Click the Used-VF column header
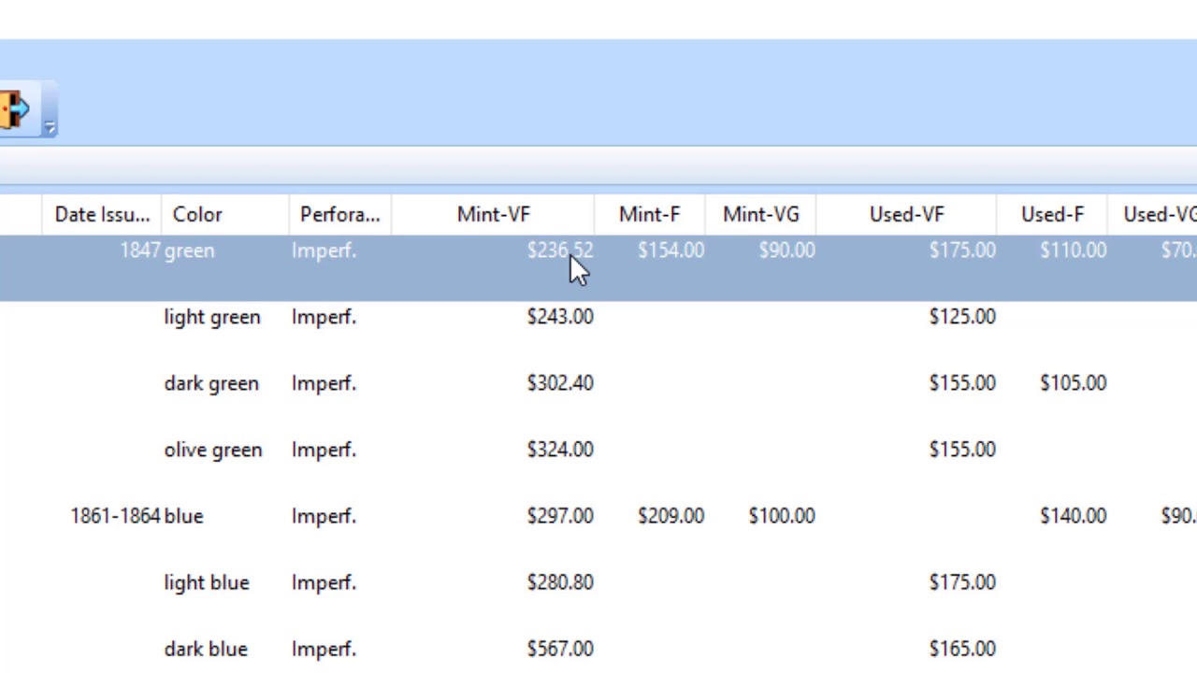Screen dimensions: 1197x673 click(x=905, y=215)
